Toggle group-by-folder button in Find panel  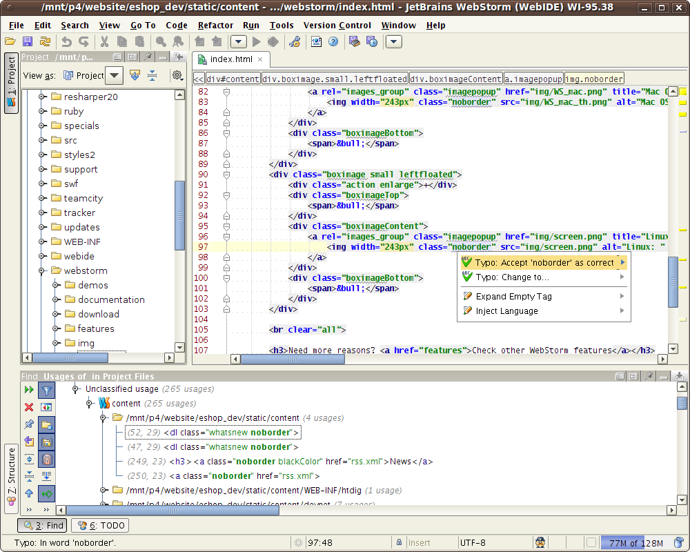(x=46, y=424)
